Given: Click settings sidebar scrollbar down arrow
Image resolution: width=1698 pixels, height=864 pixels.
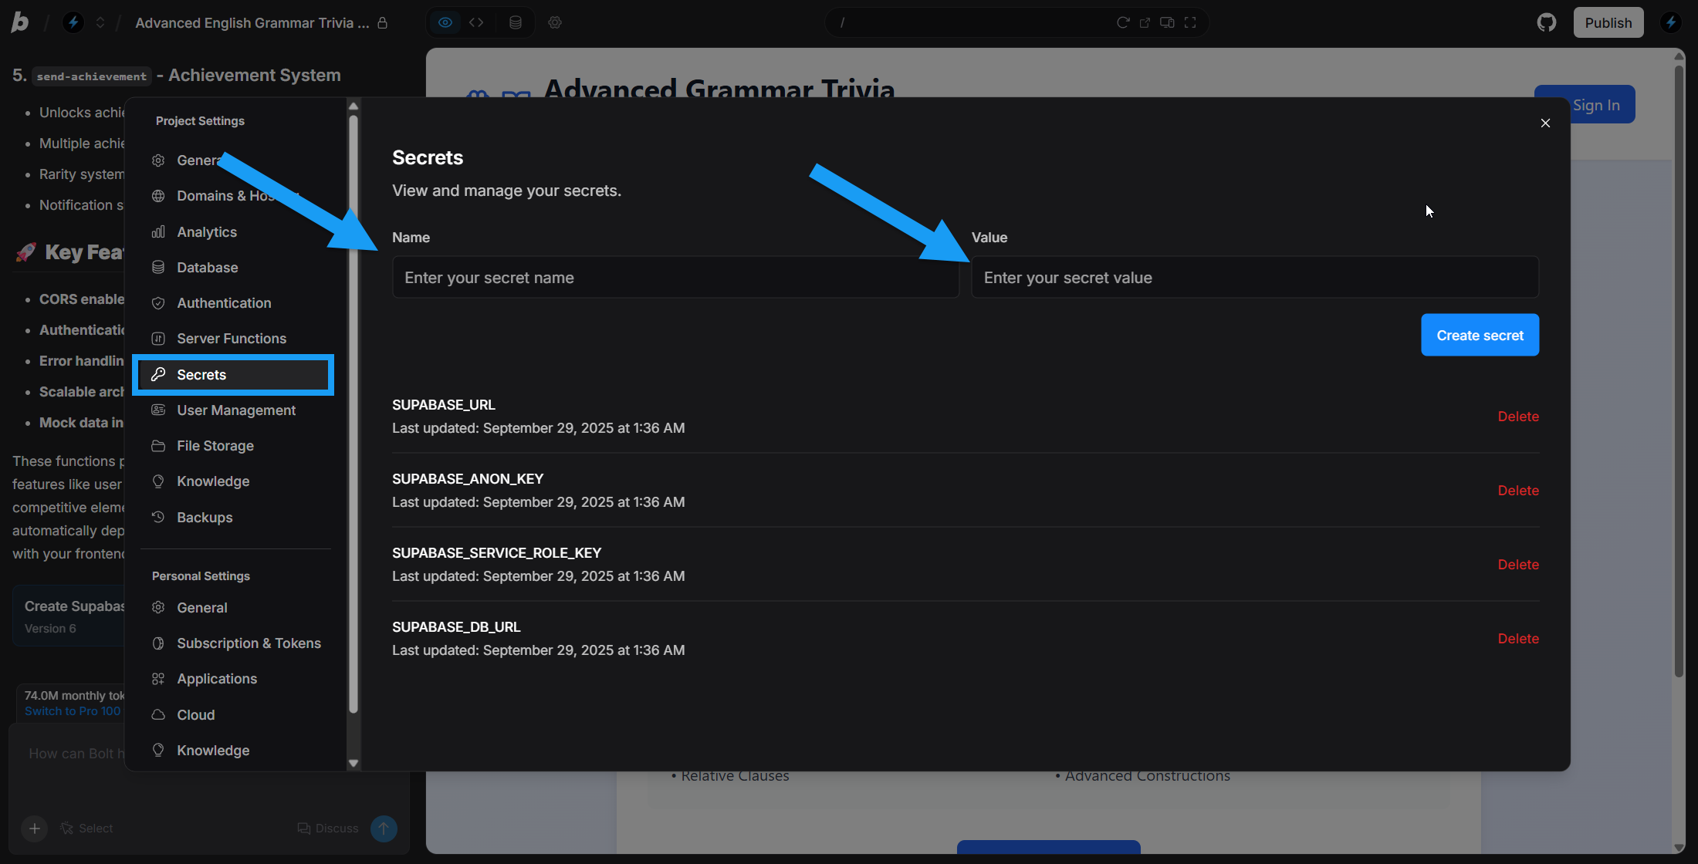Looking at the screenshot, I should click(353, 763).
